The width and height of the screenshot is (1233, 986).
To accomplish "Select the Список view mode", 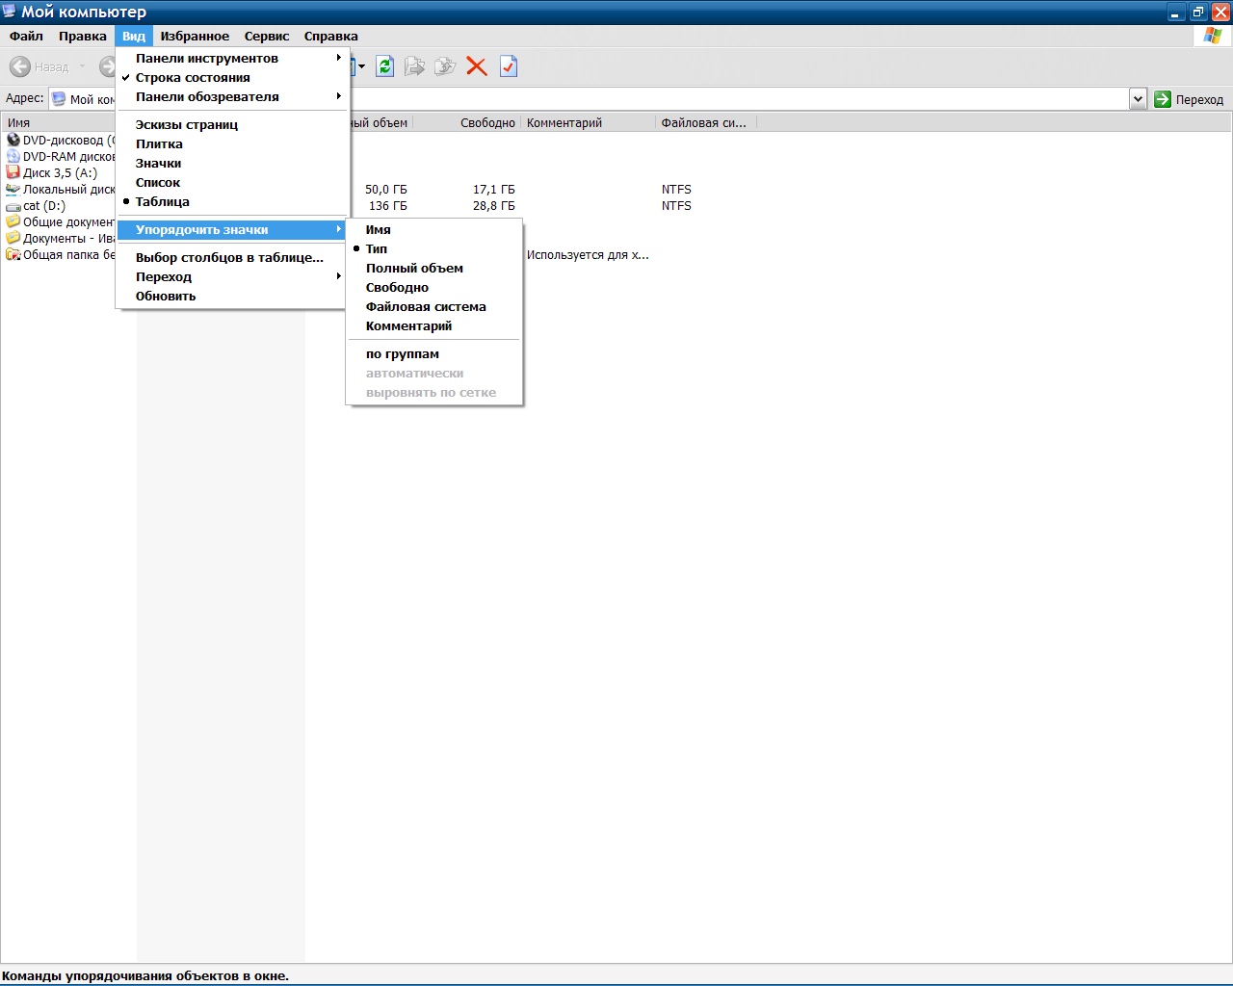I will coord(231,182).
